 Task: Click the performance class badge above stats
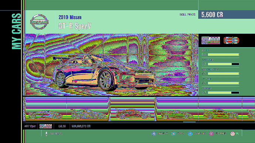pyautogui.click(x=211, y=41)
